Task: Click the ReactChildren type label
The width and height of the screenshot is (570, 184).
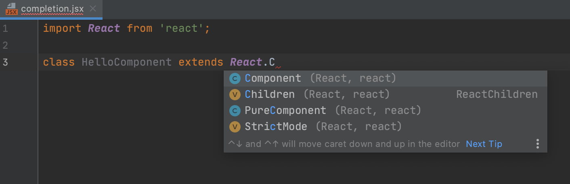Action: 497,95
